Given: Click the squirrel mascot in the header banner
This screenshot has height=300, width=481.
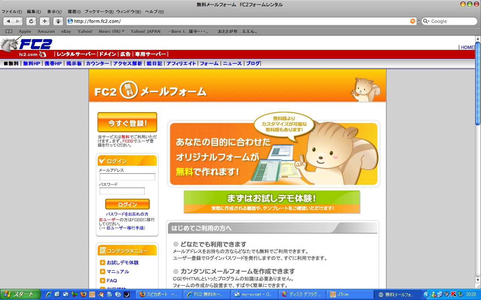Looking at the screenshot, I should pos(365,89).
